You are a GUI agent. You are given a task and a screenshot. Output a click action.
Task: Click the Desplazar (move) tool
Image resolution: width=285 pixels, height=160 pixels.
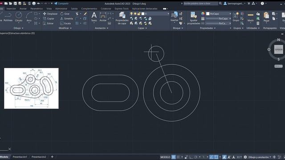click(50, 14)
